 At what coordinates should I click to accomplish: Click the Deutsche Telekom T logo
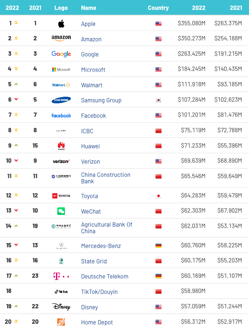click(61, 276)
